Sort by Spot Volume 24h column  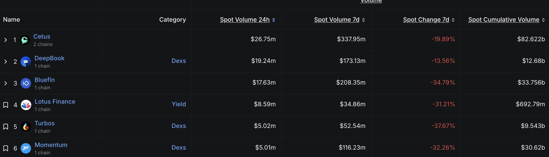(245, 20)
